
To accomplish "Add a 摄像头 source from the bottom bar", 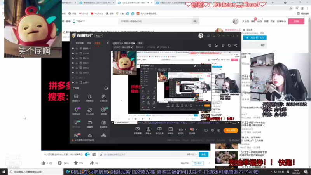I will pyautogui.click(x=149, y=131).
